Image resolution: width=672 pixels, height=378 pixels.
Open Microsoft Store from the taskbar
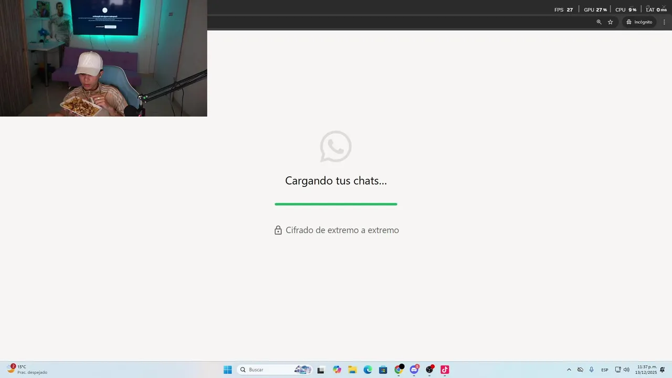[383, 370]
